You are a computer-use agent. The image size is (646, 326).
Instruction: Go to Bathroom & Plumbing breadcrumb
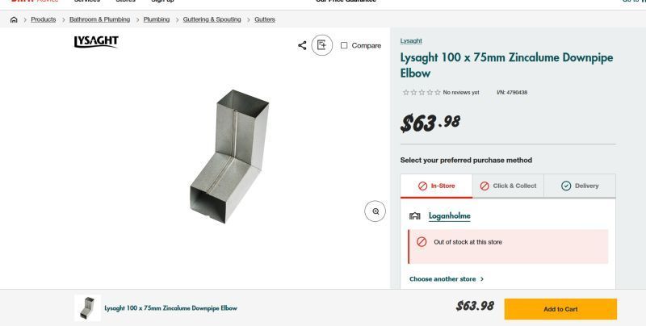coord(99,19)
